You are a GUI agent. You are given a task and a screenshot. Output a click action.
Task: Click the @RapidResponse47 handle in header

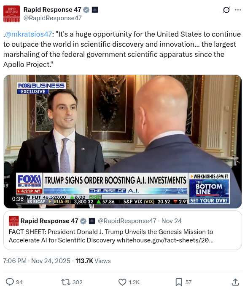point(52,18)
